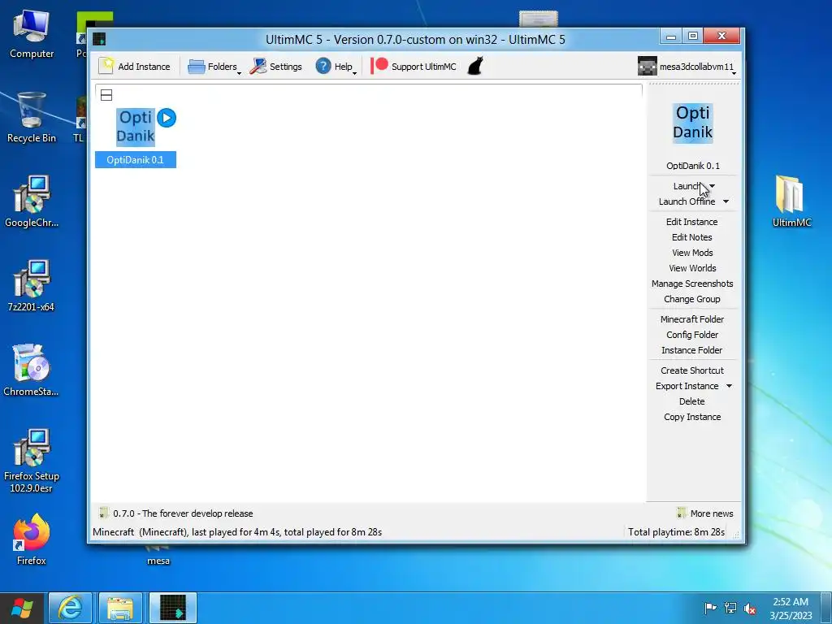This screenshot has width=832, height=624.
Task: Click Export Instance
Action: [687, 386]
